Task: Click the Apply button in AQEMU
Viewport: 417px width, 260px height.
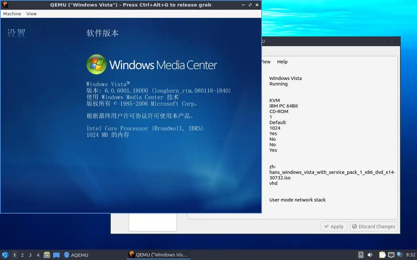Action: (334, 227)
